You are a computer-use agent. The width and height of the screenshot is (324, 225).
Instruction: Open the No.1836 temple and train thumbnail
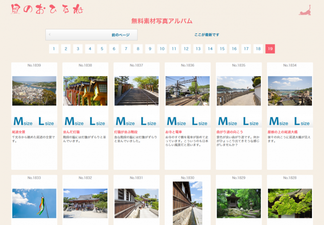point(188,91)
